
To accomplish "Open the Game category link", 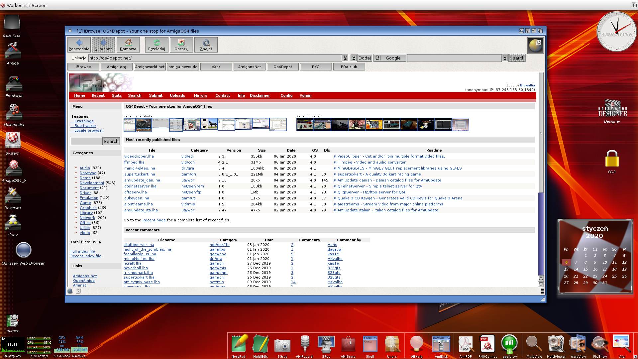I will pos(85,203).
